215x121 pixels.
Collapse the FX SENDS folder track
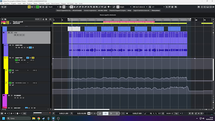pyautogui.click(x=4, y=95)
